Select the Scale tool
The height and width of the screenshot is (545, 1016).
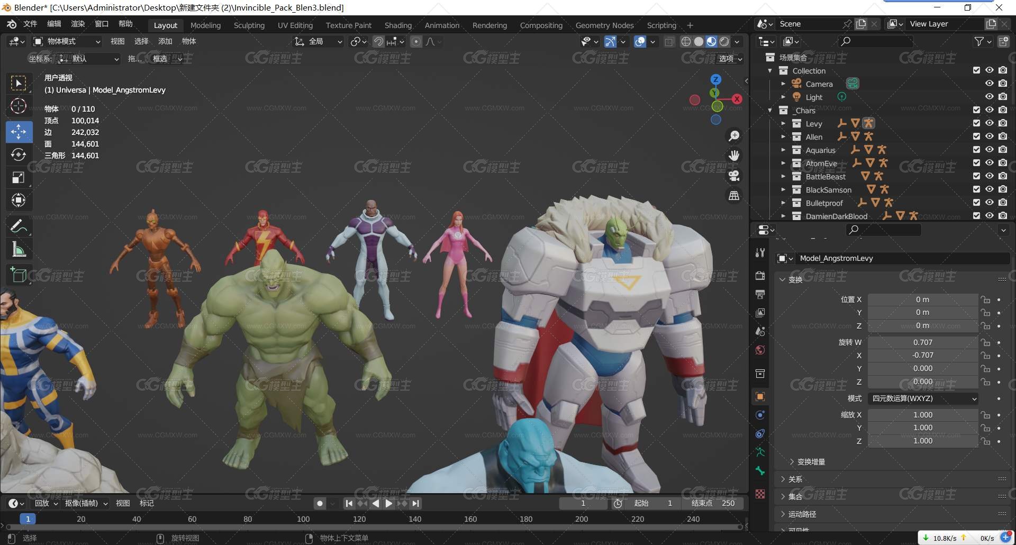point(19,177)
